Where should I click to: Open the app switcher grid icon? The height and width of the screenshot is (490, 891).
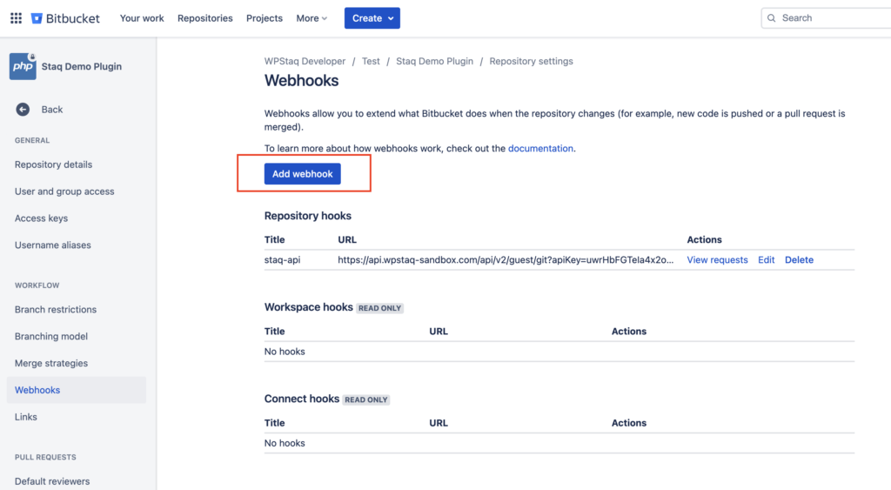coord(16,18)
